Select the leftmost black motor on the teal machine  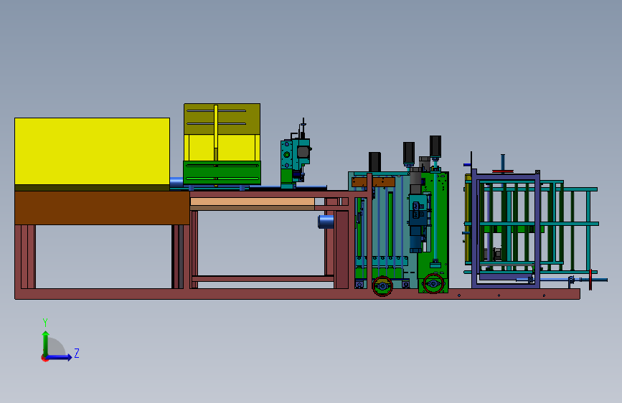tap(375, 162)
